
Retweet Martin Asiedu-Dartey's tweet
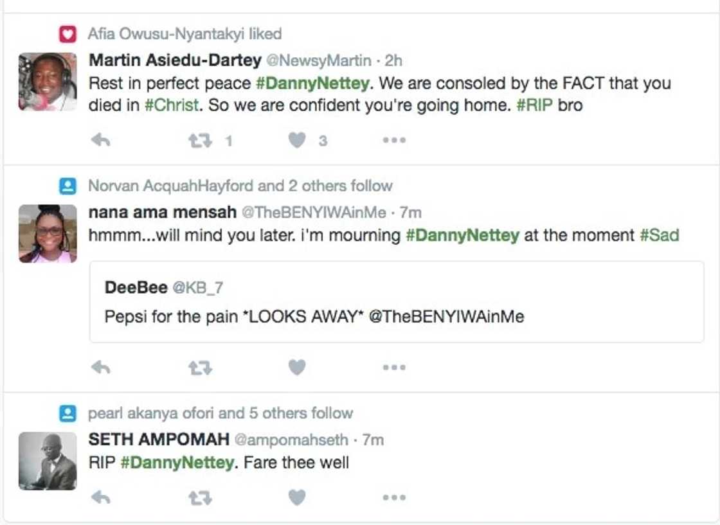(x=200, y=139)
